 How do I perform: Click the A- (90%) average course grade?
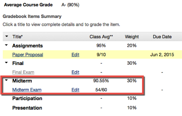(x=70, y=5)
